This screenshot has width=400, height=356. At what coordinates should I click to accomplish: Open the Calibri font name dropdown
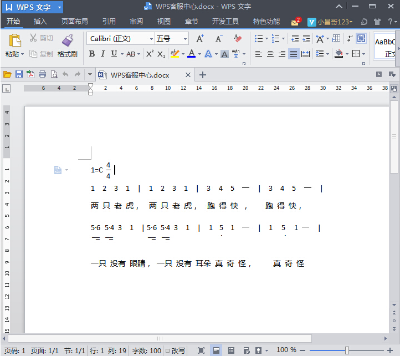click(x=150, y=39)
